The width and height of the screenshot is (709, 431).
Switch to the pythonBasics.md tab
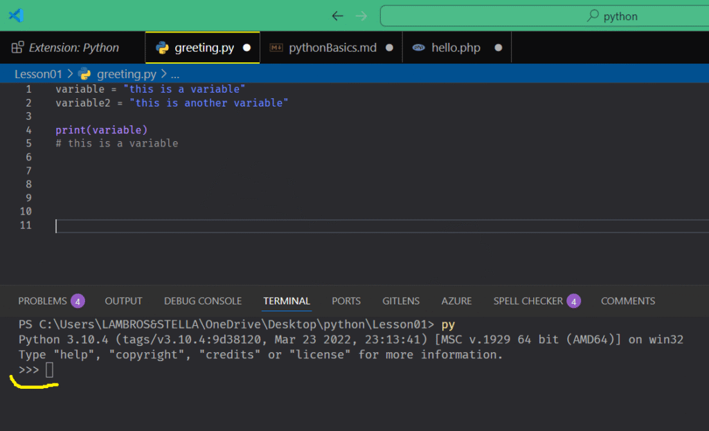(332, 48)
